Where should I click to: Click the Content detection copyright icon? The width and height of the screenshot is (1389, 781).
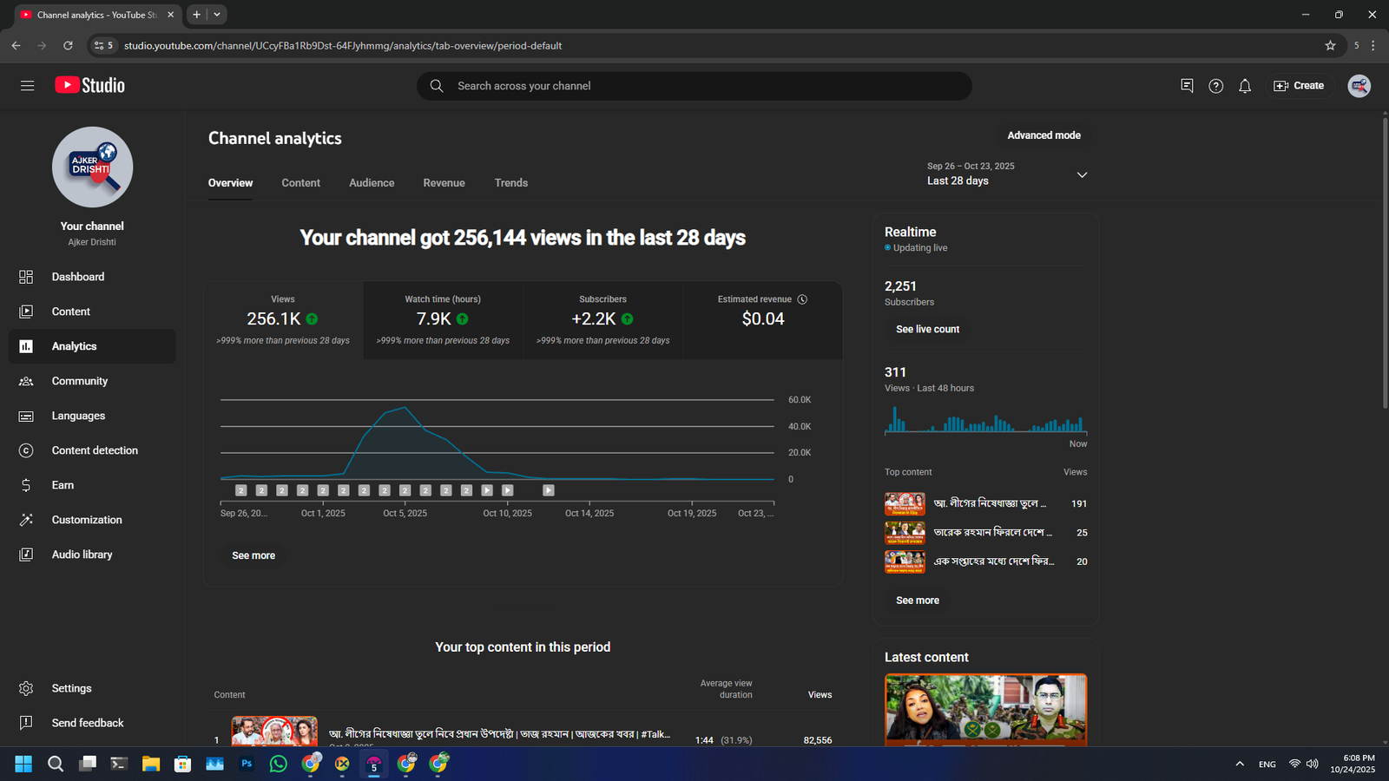click(x=26, y=450)
